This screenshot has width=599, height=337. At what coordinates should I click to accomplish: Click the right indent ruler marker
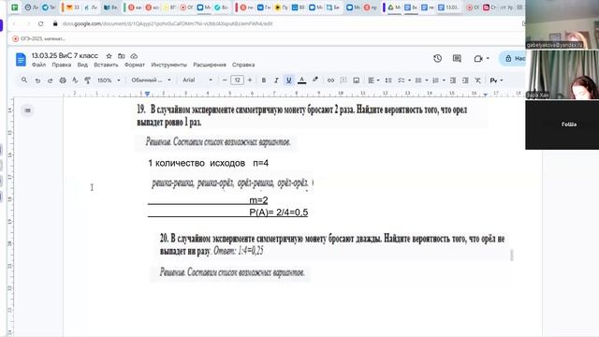point(485,94)
